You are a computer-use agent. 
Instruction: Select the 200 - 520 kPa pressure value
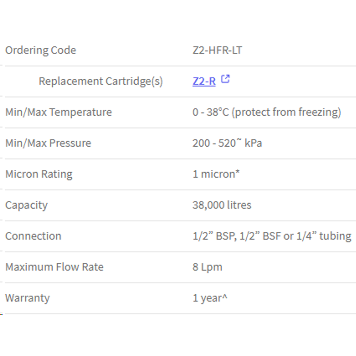coord(227,143)
